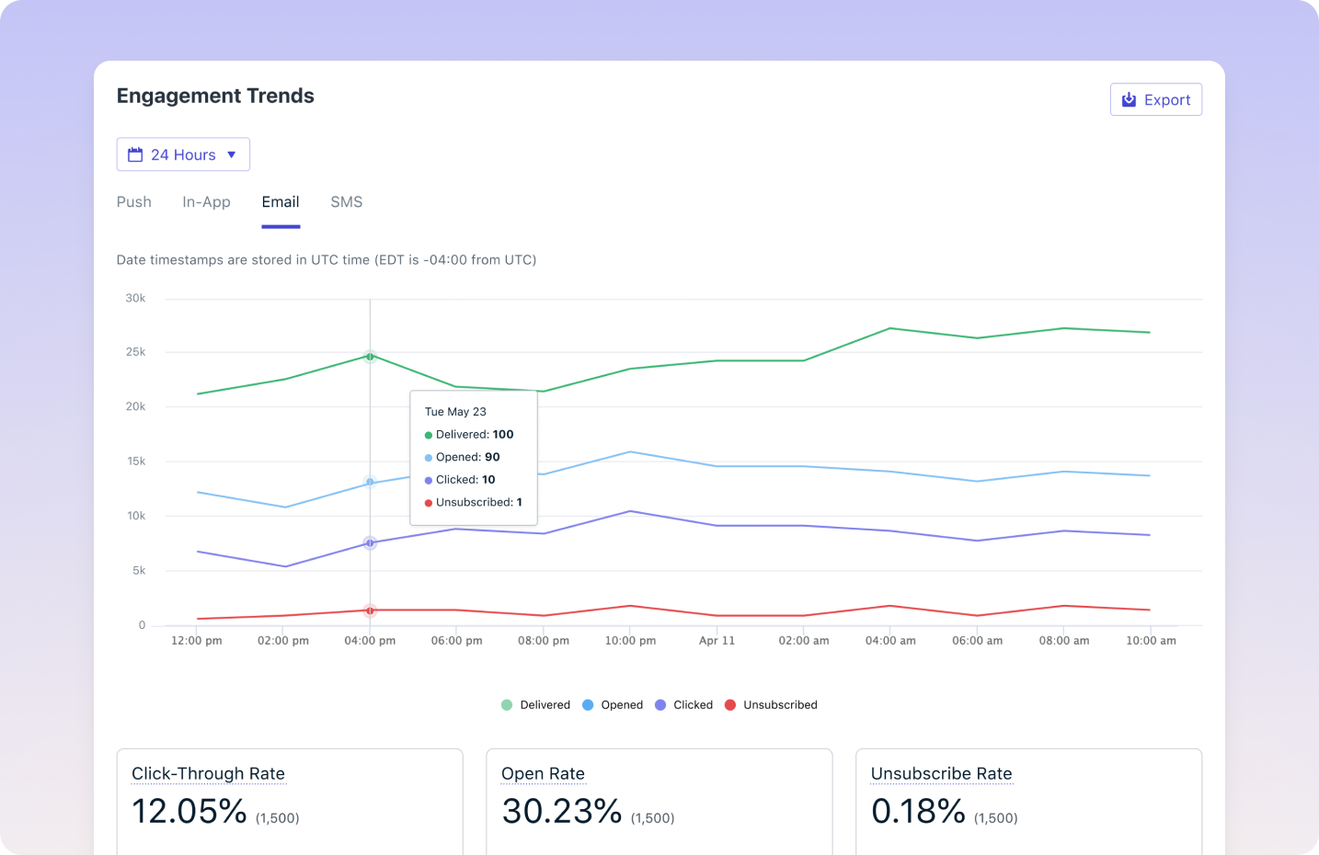This screenshot has height=855, width=1319.
Task: Click the purple Clicked data point marker
Action: pyautogui.click(x=370, y=543)
